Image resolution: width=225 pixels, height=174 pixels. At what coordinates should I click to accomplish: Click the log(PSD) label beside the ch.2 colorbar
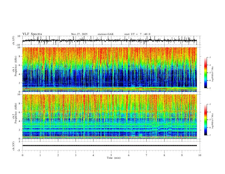[213, 121]
